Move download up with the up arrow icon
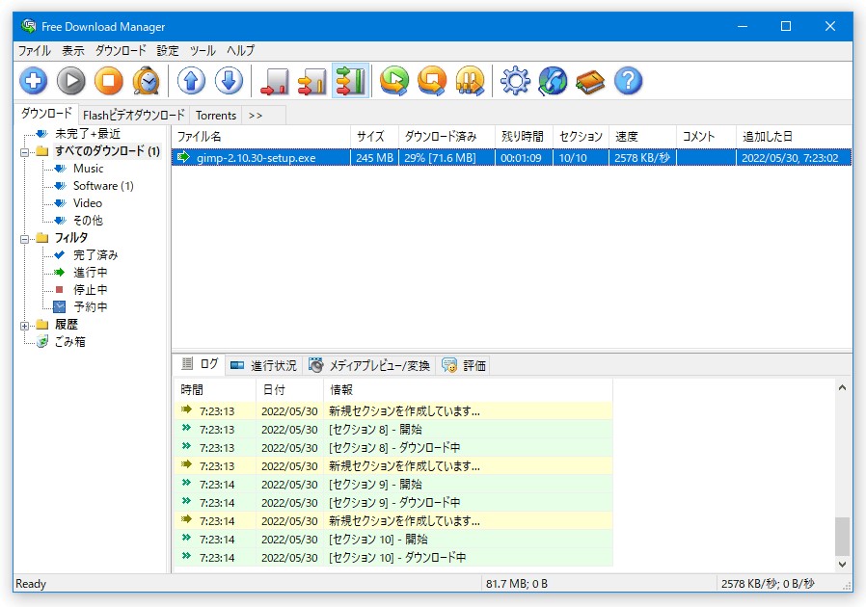This screenshot has width=866, height=607. (191, 81)
